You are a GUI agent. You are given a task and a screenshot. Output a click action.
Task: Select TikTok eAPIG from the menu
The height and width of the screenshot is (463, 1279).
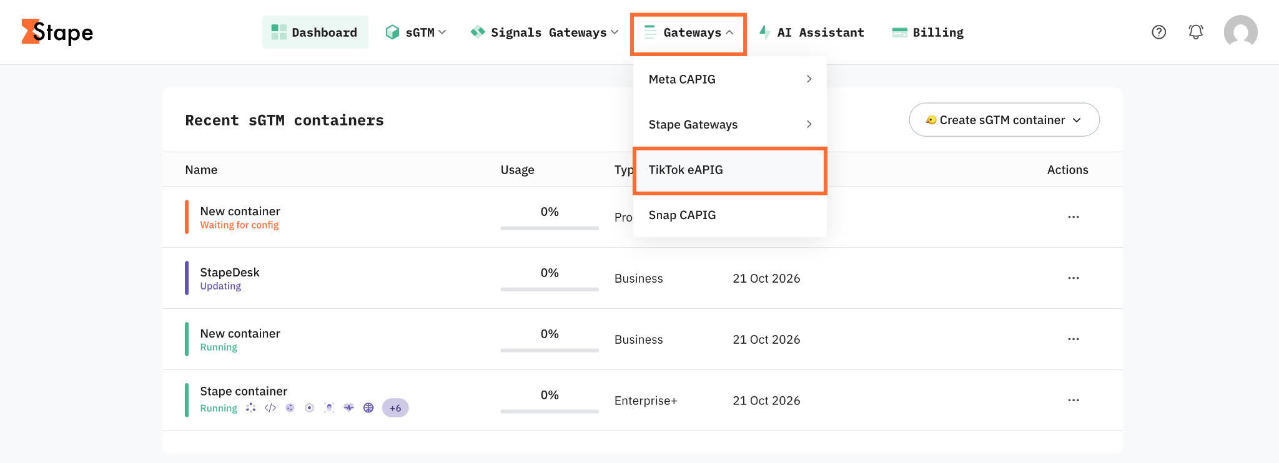(730, 170)
